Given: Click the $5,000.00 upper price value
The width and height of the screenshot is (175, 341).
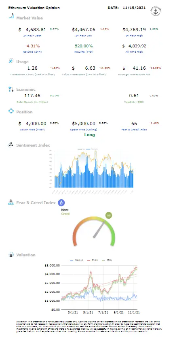Looking at the screenshot, I should [84, 124].
